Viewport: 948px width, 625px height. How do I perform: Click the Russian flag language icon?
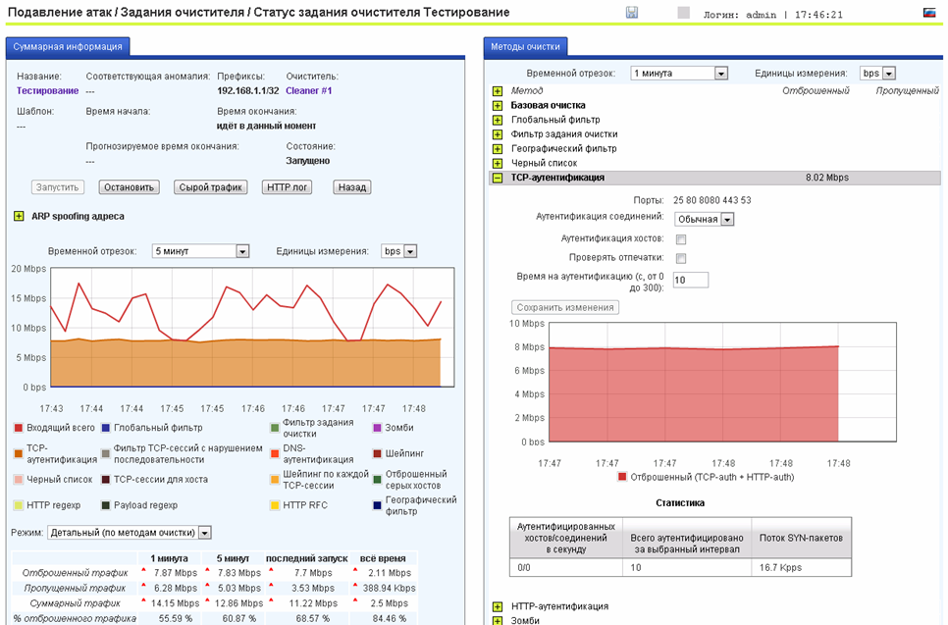click(929, 13)
